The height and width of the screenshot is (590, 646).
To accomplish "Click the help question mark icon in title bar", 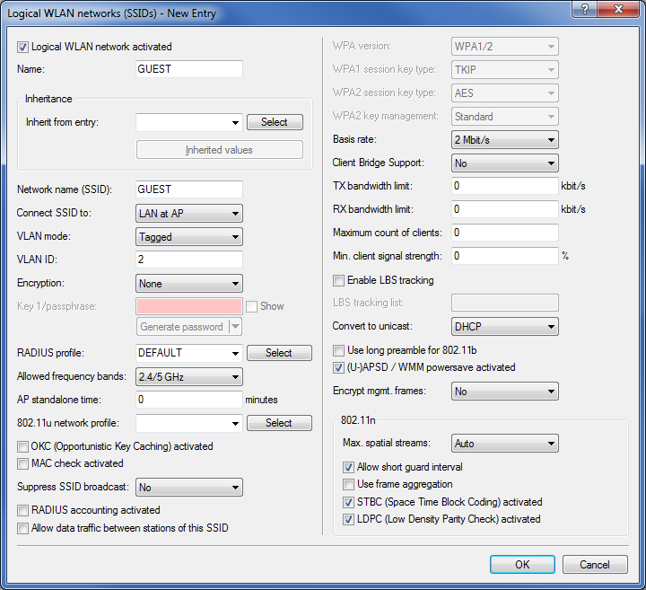I will [584, 10].
